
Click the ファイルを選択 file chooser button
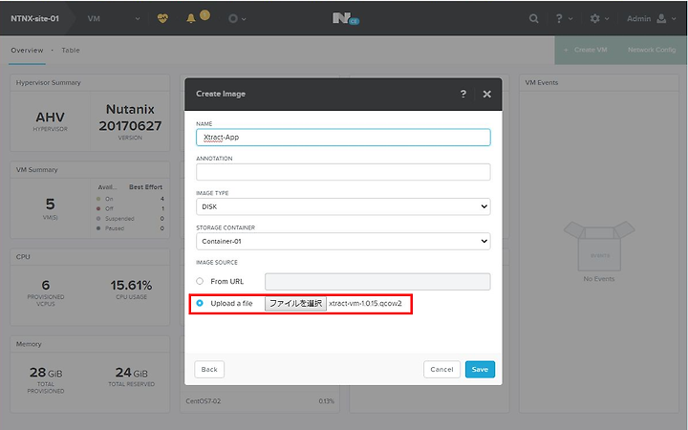[x=295, y=304]
